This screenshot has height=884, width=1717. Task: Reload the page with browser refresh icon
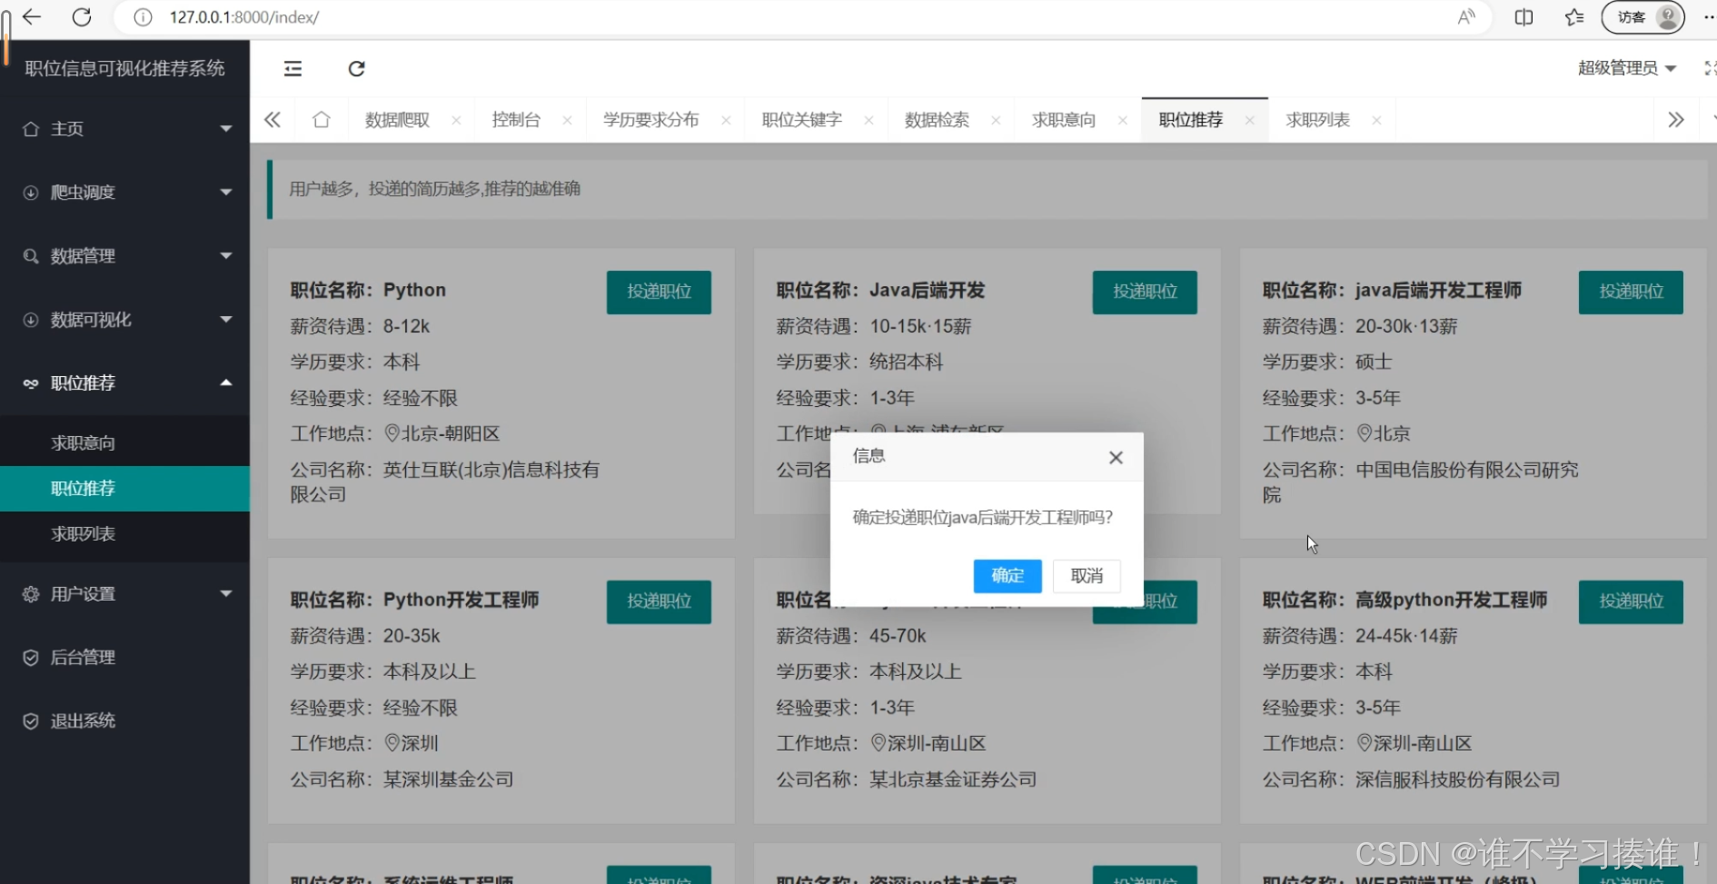click(82, 16)
